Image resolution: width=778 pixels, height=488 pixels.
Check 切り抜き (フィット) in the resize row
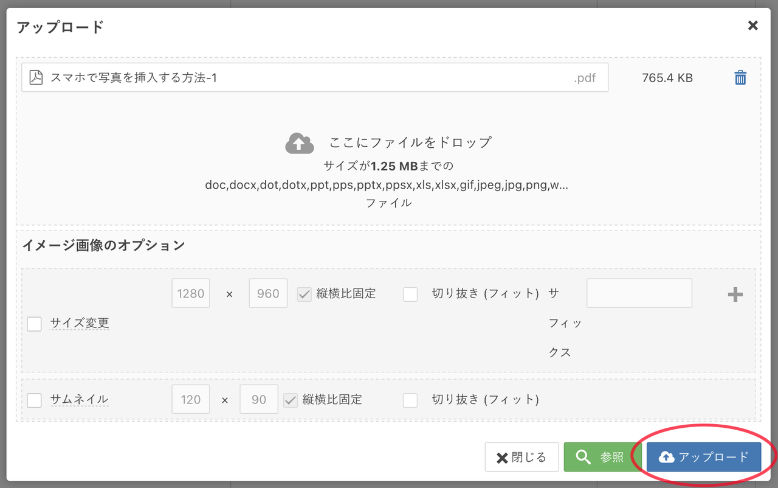tap(410, 294)
